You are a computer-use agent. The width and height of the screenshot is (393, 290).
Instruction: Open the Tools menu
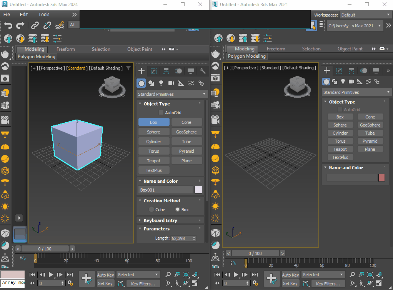coord(43,14)
